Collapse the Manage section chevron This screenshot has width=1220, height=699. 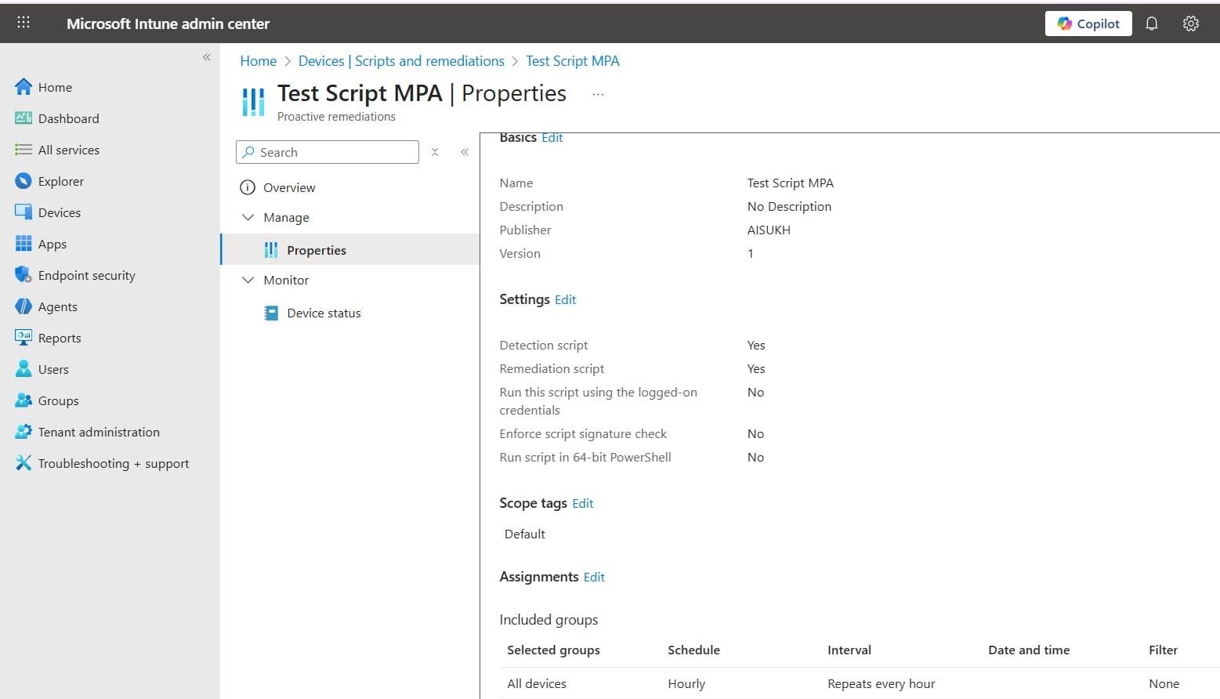(248, 217)
